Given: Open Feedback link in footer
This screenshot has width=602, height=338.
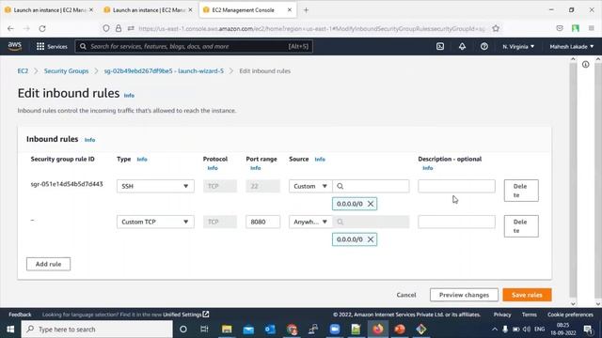Looking at the screenshot, I should [20, 315].
